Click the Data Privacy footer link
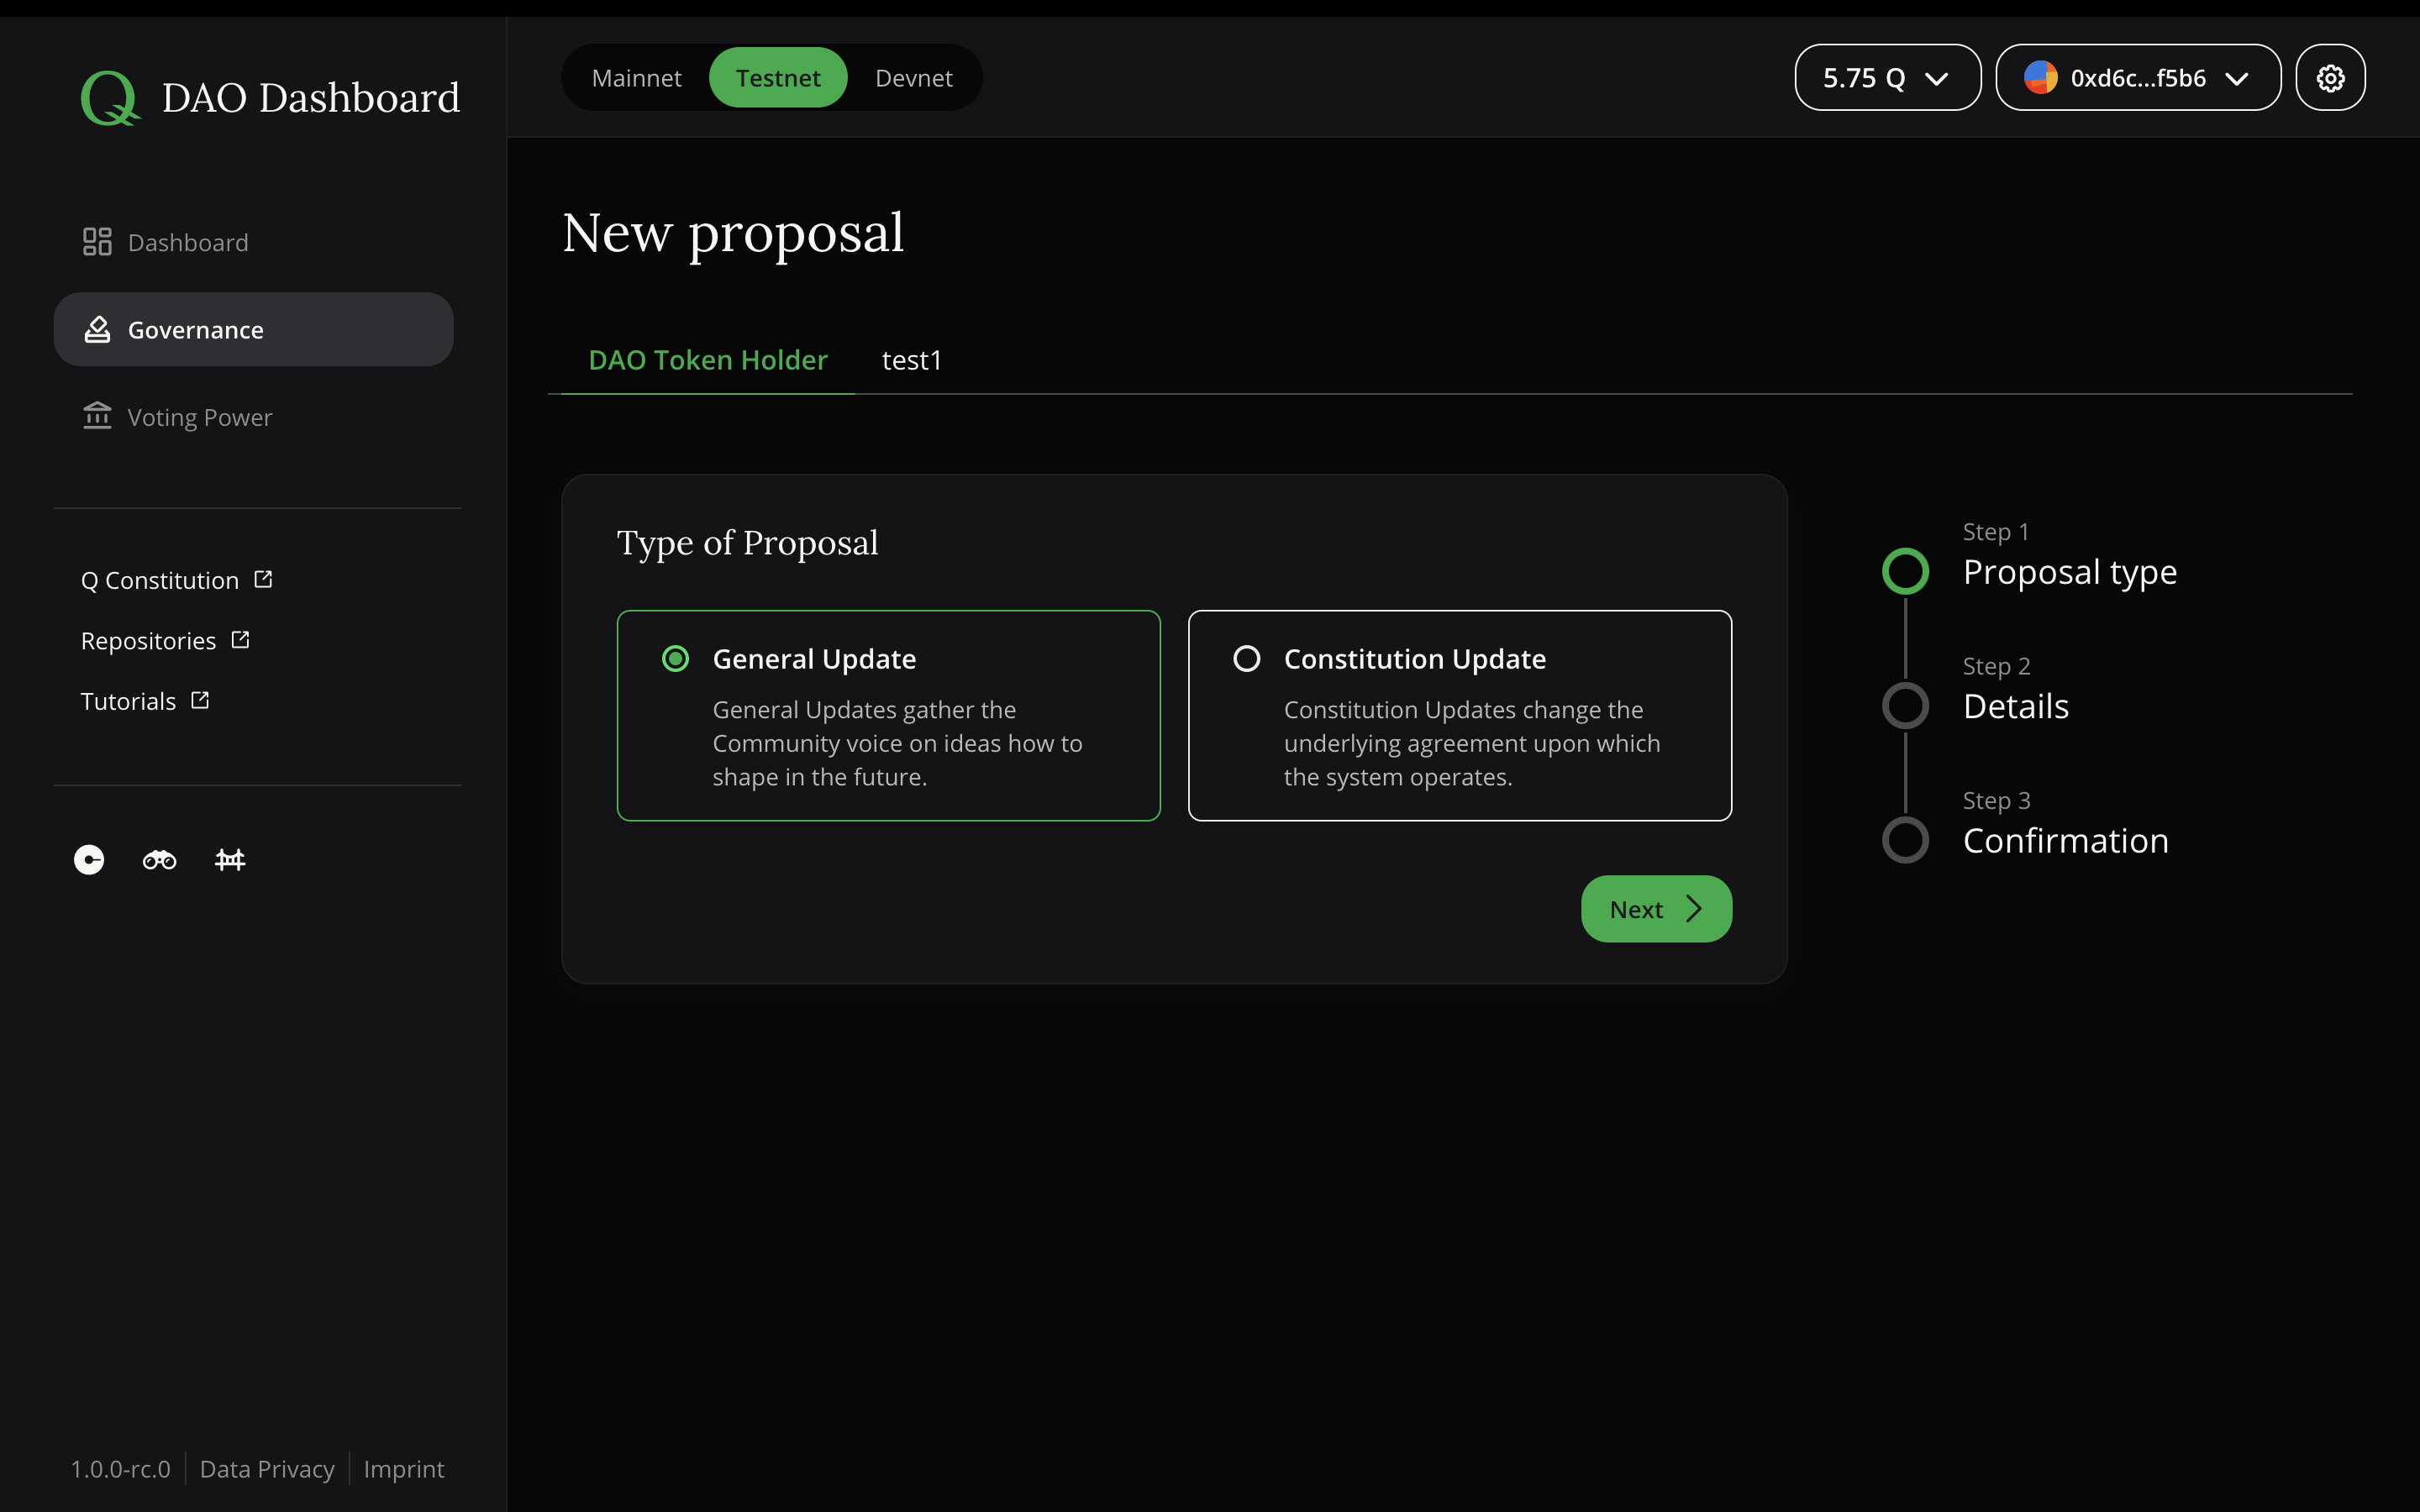2420x1512 pixels. pos(267,1468)
